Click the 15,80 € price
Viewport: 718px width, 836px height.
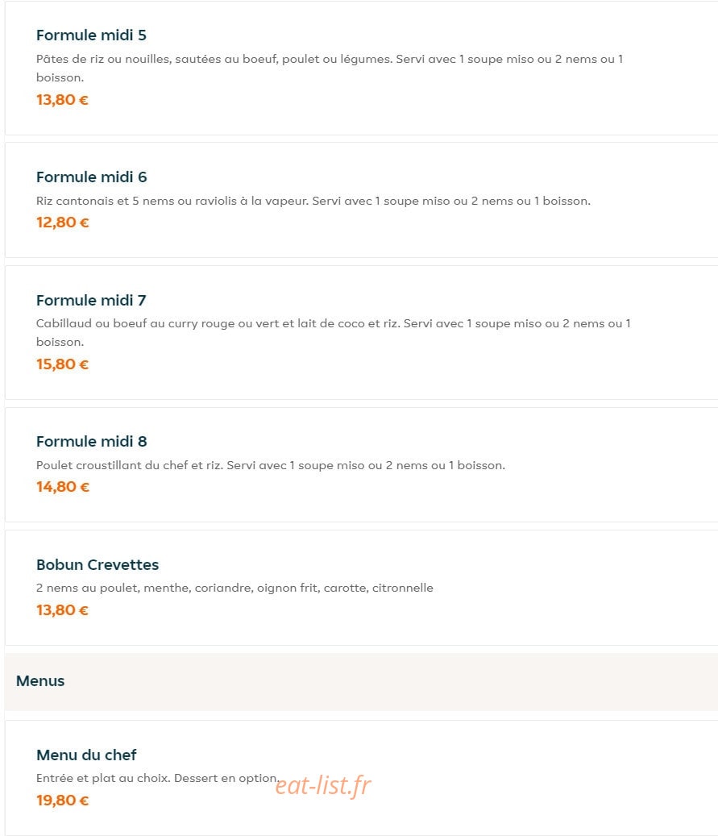(62, 364)
